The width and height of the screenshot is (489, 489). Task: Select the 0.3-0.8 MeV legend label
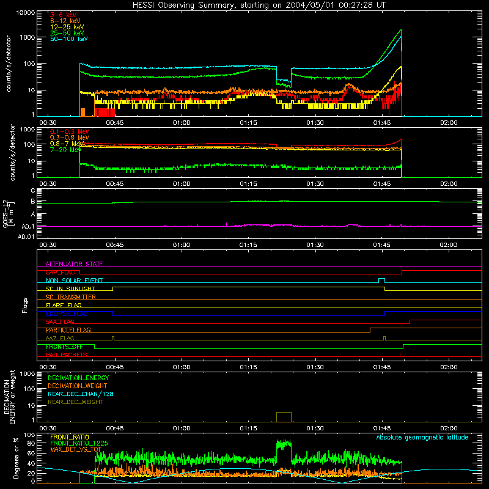70,138
